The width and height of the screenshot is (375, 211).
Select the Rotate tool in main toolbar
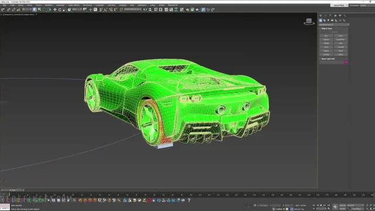click(x=60, y=9)
